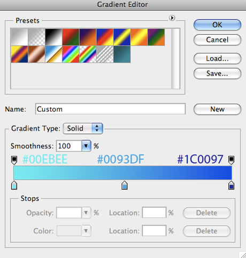The height and width of the screenshot is (258, 246).
Task: Click the Delete button for opacity stop
Action: [206, 213]
